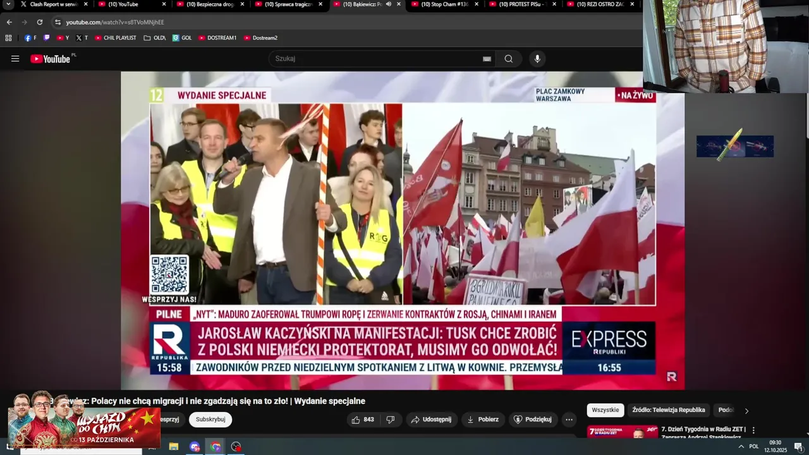Open the 7. Dzień Tygodnia video thumbnail
809x455 pixels.
pos(623,432)
